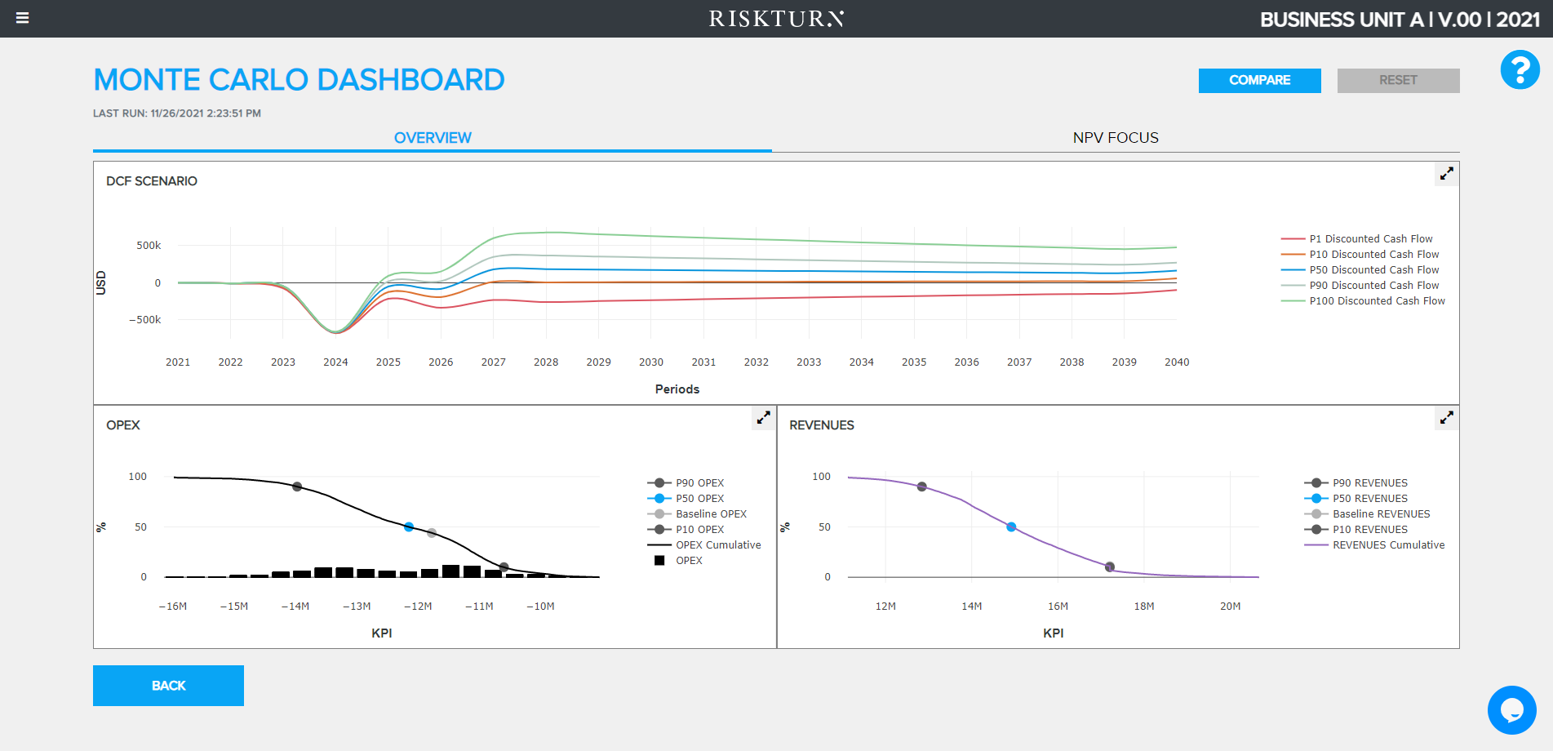
Task: Switch to the NPV FOCUS tab
Action: [x=1115, y=137]
